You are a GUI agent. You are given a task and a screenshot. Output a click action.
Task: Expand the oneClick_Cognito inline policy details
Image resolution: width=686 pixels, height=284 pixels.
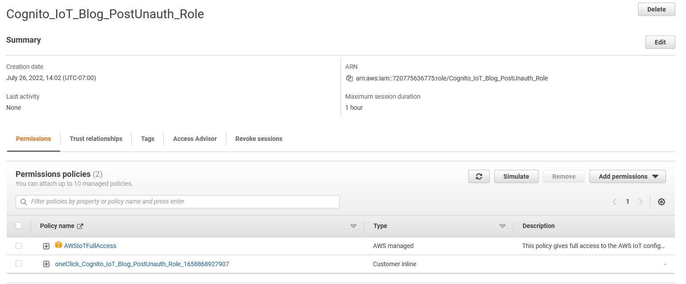tap(46, 264)
